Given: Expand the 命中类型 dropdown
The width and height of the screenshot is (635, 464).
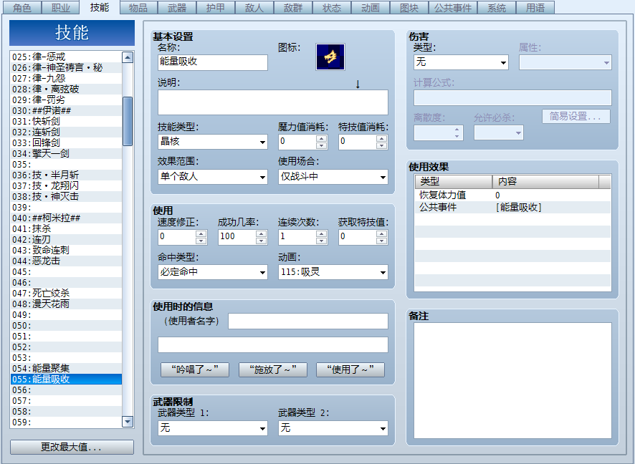Looking at the screenshot, I should tap(213, 272).
